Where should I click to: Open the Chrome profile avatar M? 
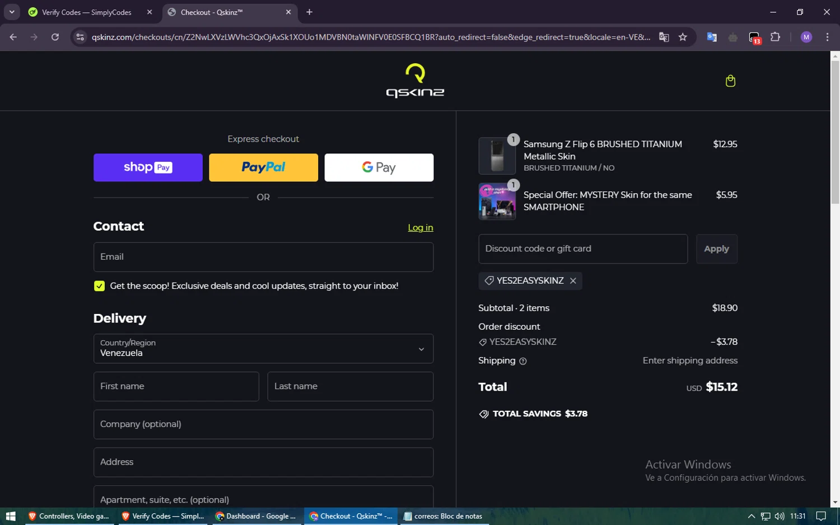tap(806, 37)
